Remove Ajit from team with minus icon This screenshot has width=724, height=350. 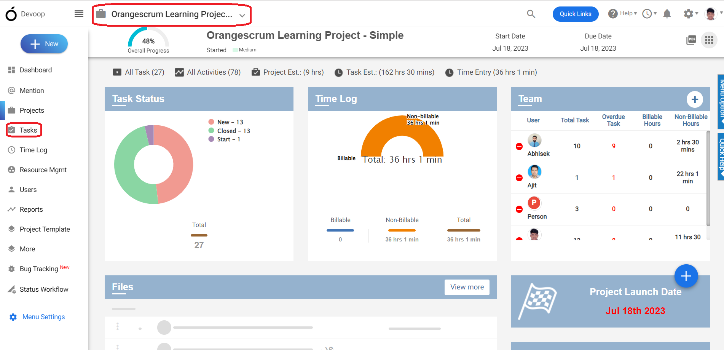click(x=519, y=178)
